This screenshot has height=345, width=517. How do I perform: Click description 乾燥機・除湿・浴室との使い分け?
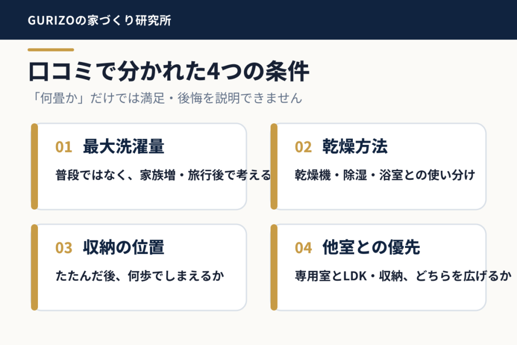[x=385, y=175]
